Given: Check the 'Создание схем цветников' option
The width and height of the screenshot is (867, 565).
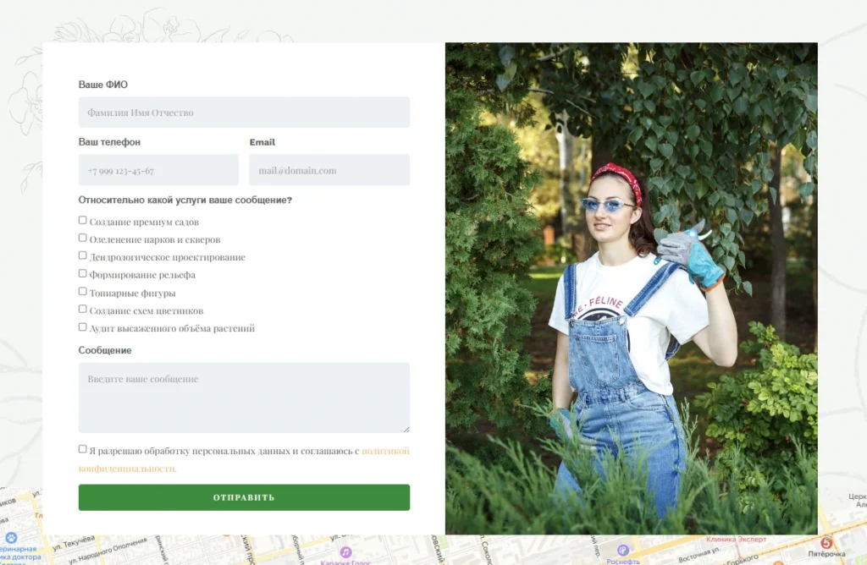Looking at the screenshot, I should coord(82,310).
